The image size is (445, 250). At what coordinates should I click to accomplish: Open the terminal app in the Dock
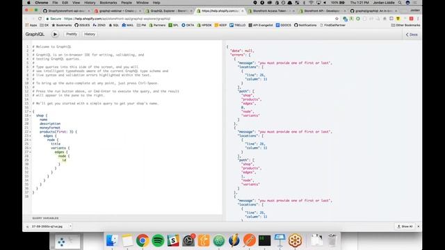tap(264, 240)
